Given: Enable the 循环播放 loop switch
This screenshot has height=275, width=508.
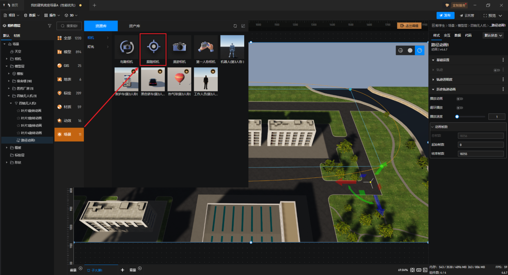Looking at the screenshot, I should tap(459, 108).
